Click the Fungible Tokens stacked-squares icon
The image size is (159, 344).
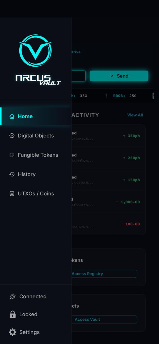12,155
